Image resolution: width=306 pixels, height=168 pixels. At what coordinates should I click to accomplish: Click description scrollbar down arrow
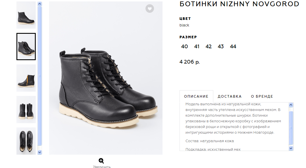point(291,148)
